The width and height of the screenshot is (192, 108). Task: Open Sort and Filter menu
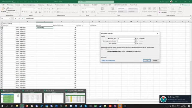tap(173, 10)
